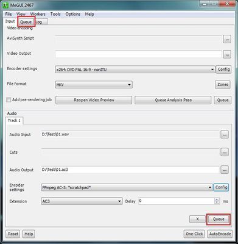Browse for AviSynth Script file
This screenshot has height=244, width=238.
(227, 39)
